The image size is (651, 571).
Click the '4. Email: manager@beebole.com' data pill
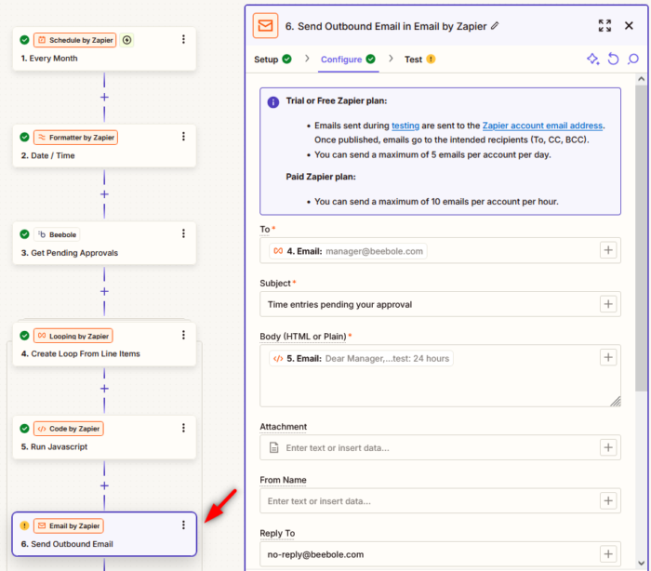[348, 251]
